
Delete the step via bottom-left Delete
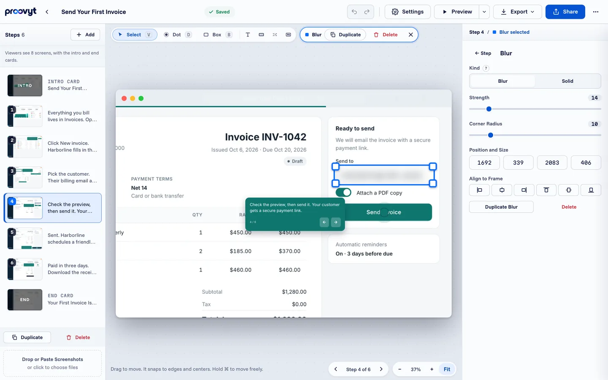tap(78, 337)
